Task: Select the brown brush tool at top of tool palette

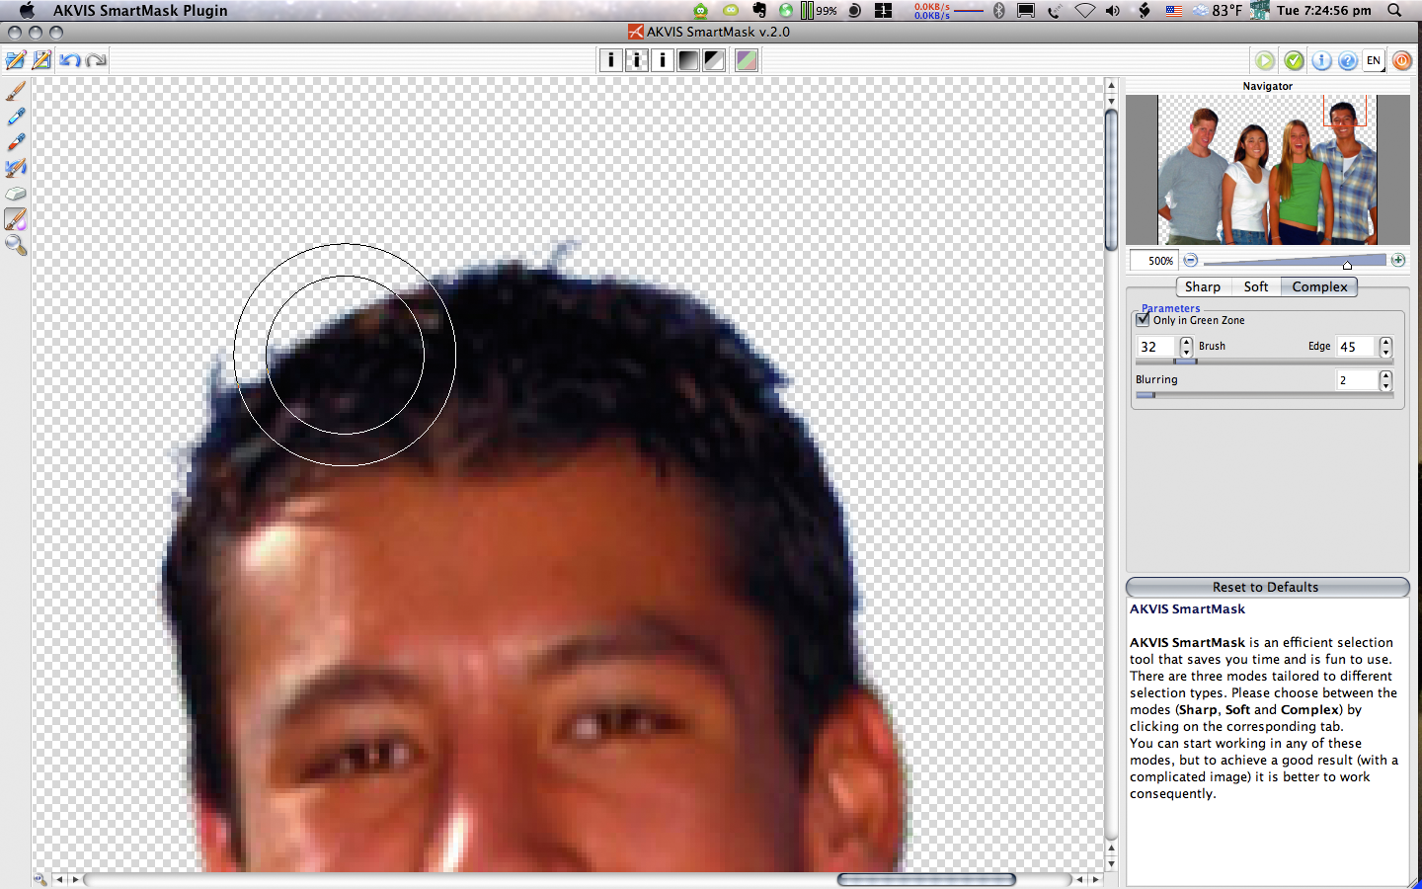Action: click(x=16, y=91)
